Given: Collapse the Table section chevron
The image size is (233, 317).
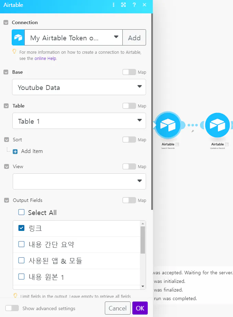Looking at the screenshot, I should tap(6, 106).
